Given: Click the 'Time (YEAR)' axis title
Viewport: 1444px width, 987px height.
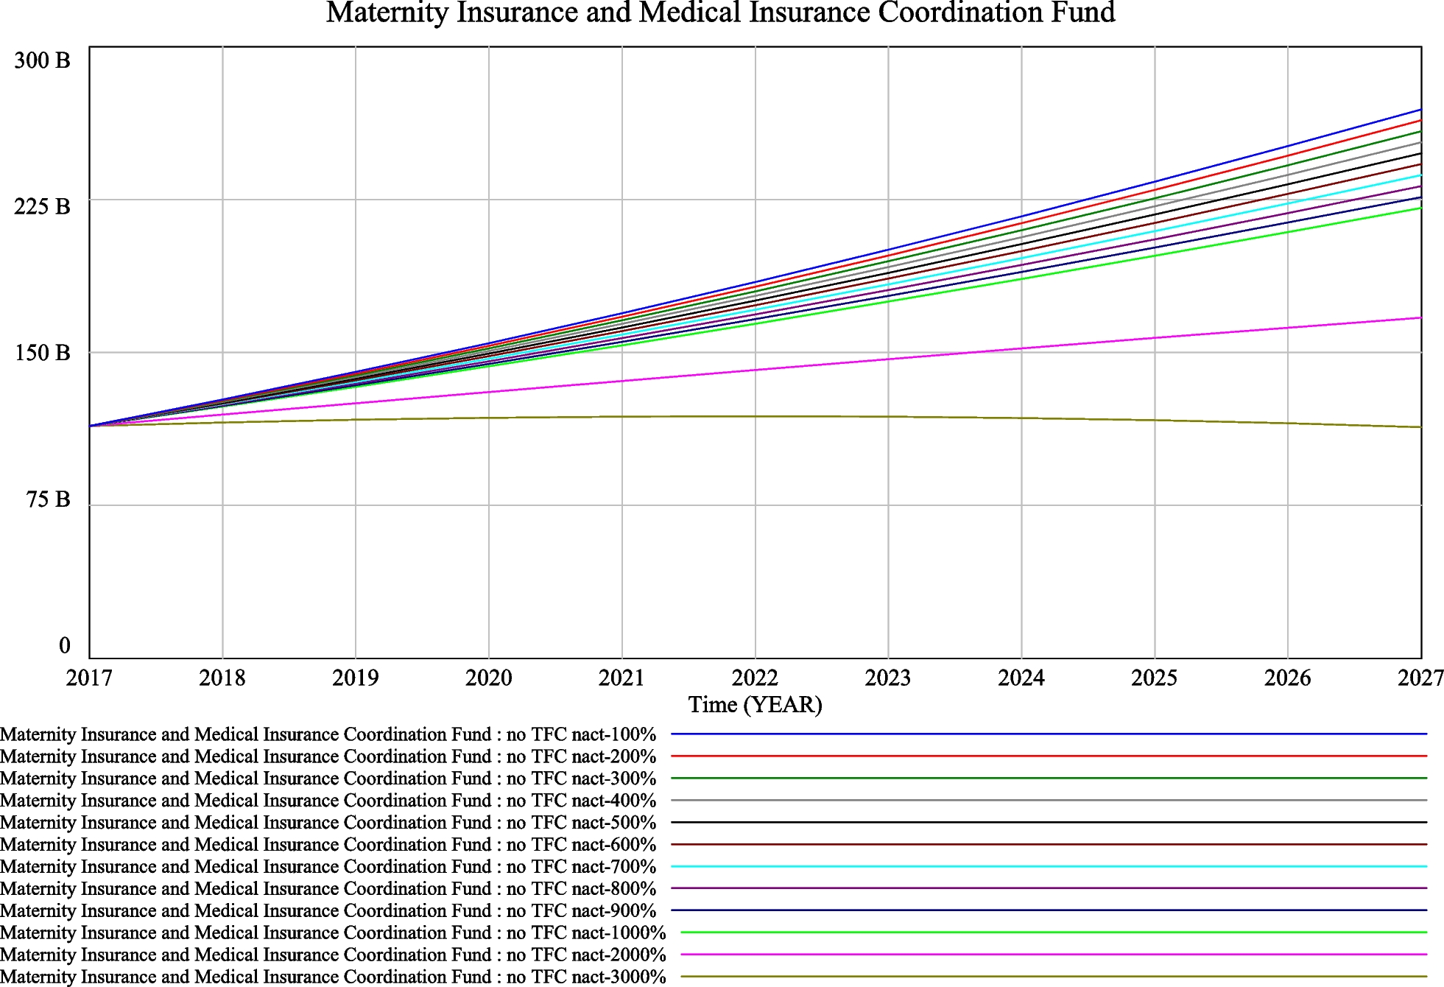Looking at the screenshot, I should [756, 705].
